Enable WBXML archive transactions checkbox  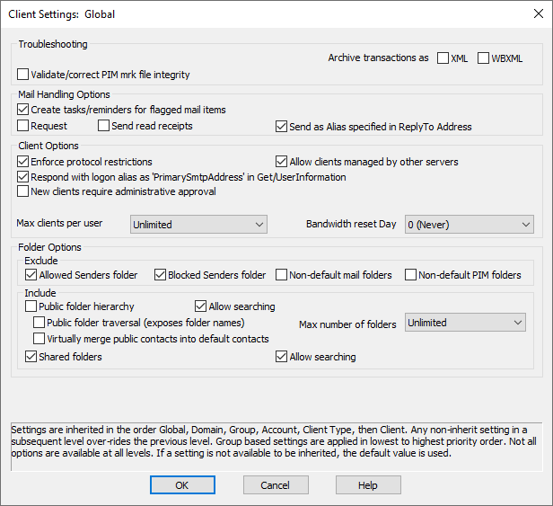click(483, 58)
